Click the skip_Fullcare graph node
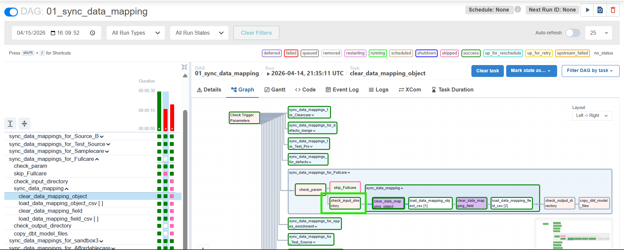Image resolution: width=624 pixels, height=250 pixels. point(345,188)
